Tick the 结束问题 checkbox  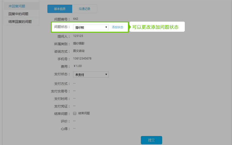click(75, 114)
